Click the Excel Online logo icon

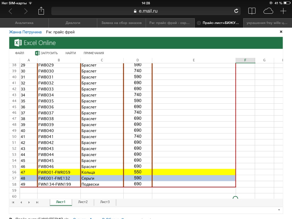[18, 43]
